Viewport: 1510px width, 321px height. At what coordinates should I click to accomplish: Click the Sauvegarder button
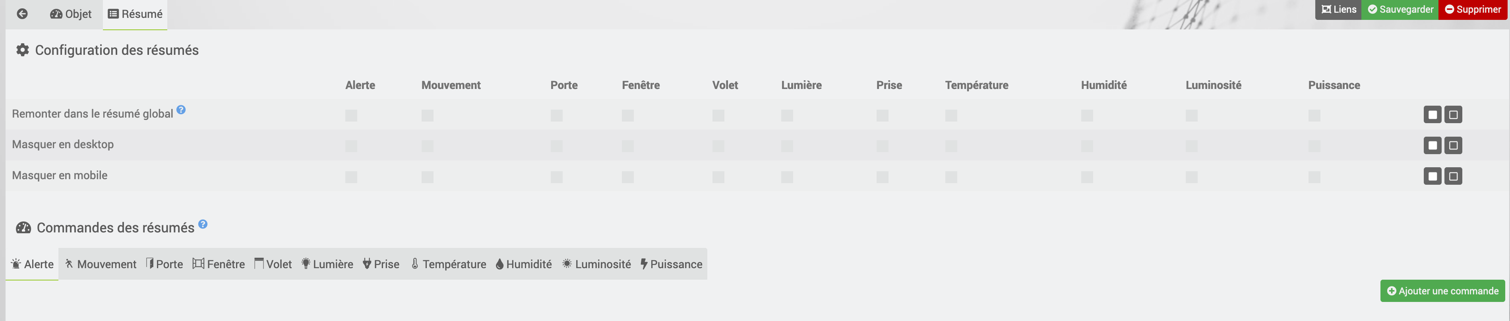click(1400, 10)
